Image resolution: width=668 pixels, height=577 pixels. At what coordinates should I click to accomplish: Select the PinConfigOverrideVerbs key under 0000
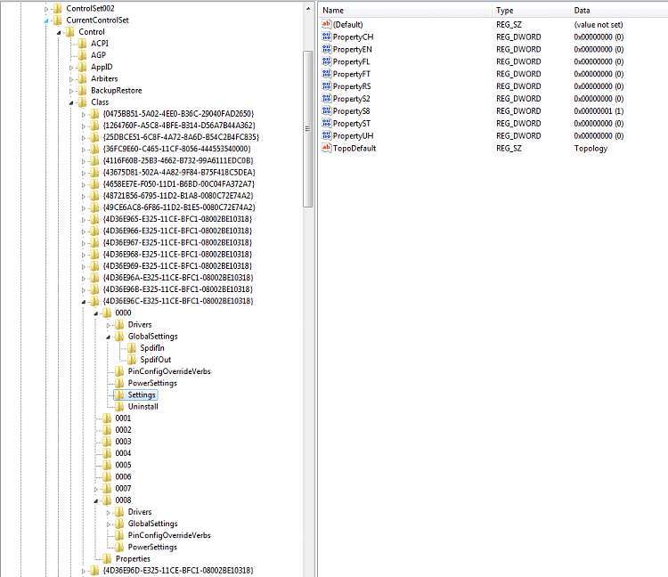tap(169, 371)
